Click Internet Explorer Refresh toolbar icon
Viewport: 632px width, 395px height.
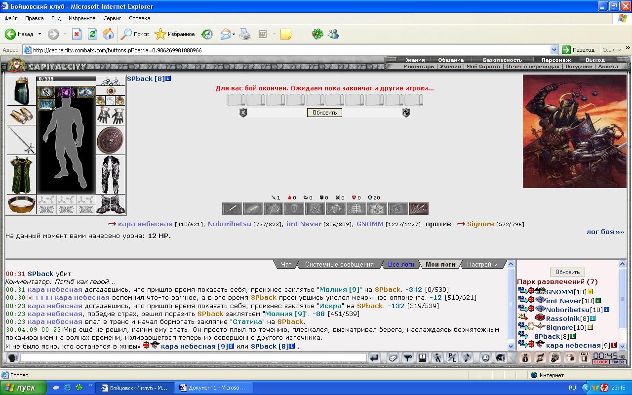pos(92,34)
